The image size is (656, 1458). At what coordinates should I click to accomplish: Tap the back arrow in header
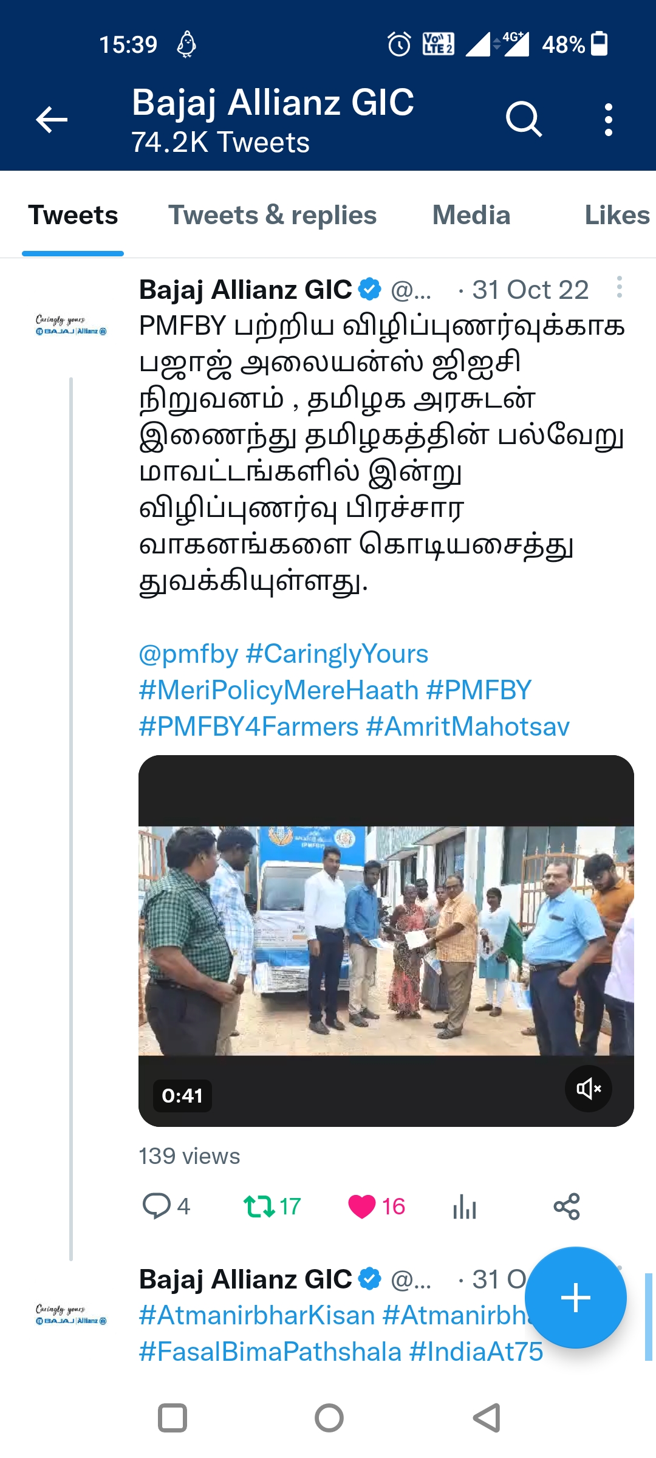click(x=52, y=119)
